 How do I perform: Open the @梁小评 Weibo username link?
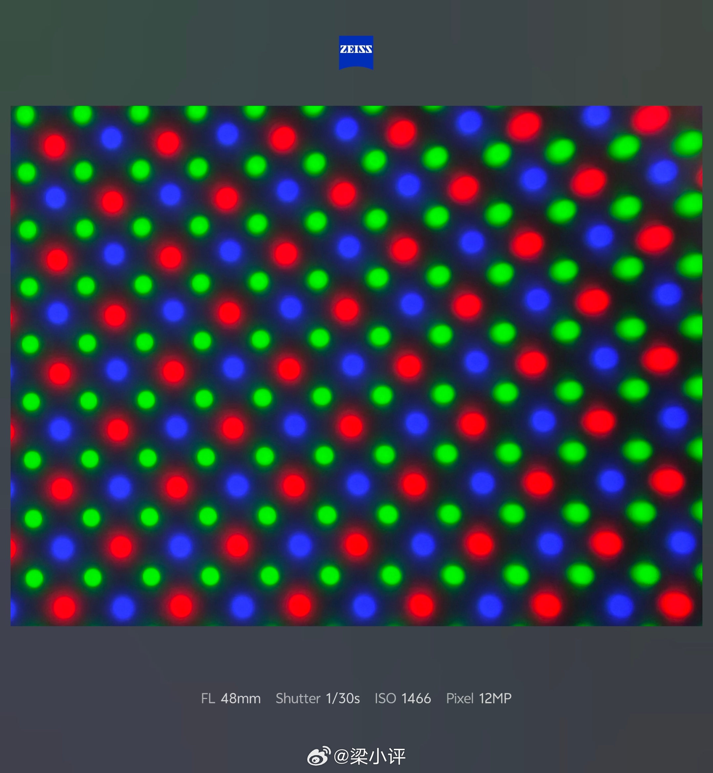pos(369,756)
